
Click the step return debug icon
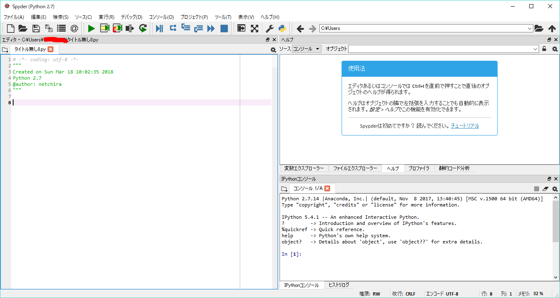(198, 28)
